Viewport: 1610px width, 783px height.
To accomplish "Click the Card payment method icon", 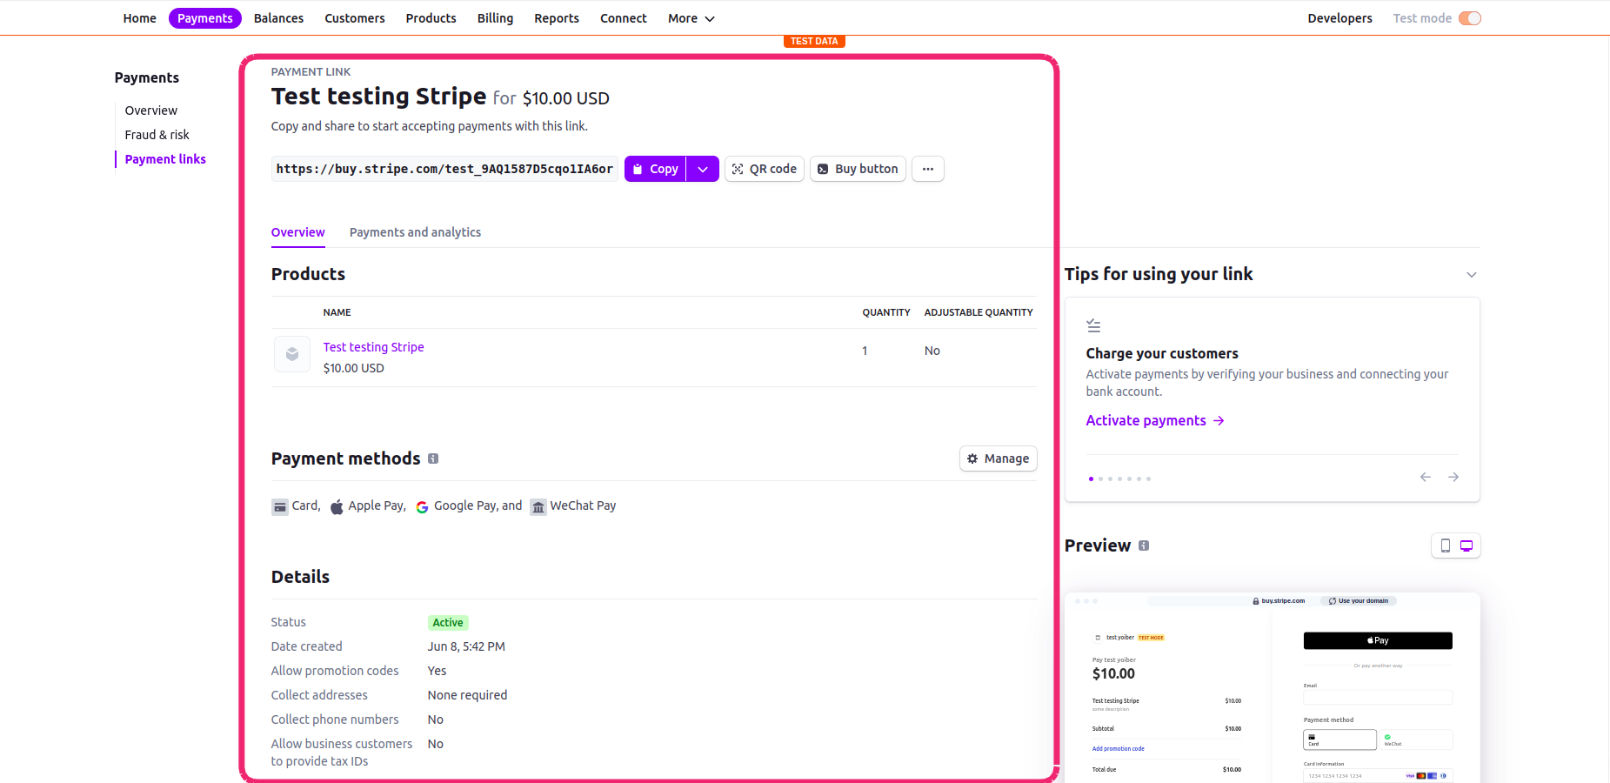I will click(x=280, y=507).
